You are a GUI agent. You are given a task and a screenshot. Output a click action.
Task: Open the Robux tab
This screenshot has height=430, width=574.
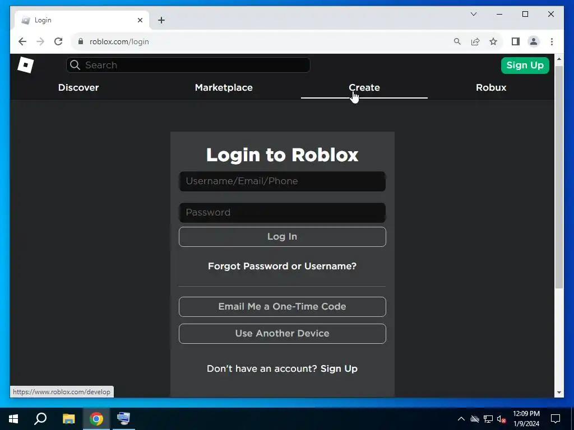(x=491, y=87)
